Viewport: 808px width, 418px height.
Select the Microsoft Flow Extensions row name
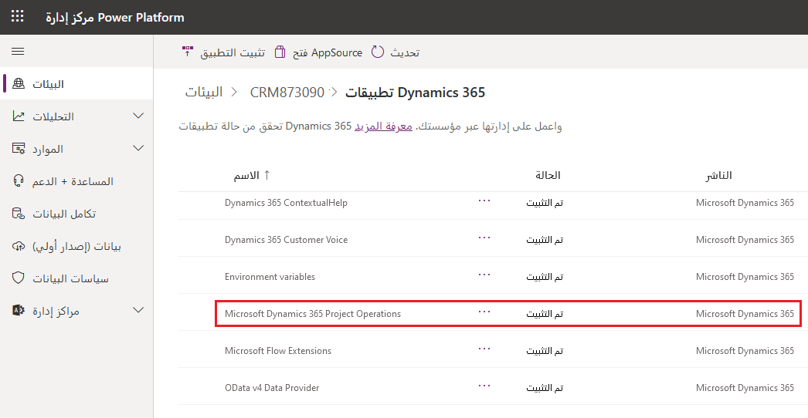pos(278,351)
